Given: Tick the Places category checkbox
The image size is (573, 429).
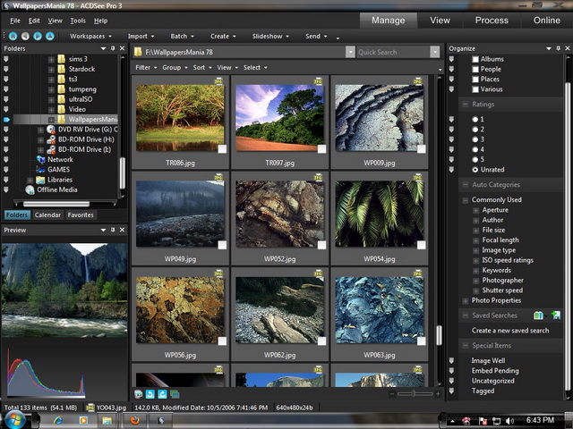Looking at the screenshot, I should coord(475,79).
